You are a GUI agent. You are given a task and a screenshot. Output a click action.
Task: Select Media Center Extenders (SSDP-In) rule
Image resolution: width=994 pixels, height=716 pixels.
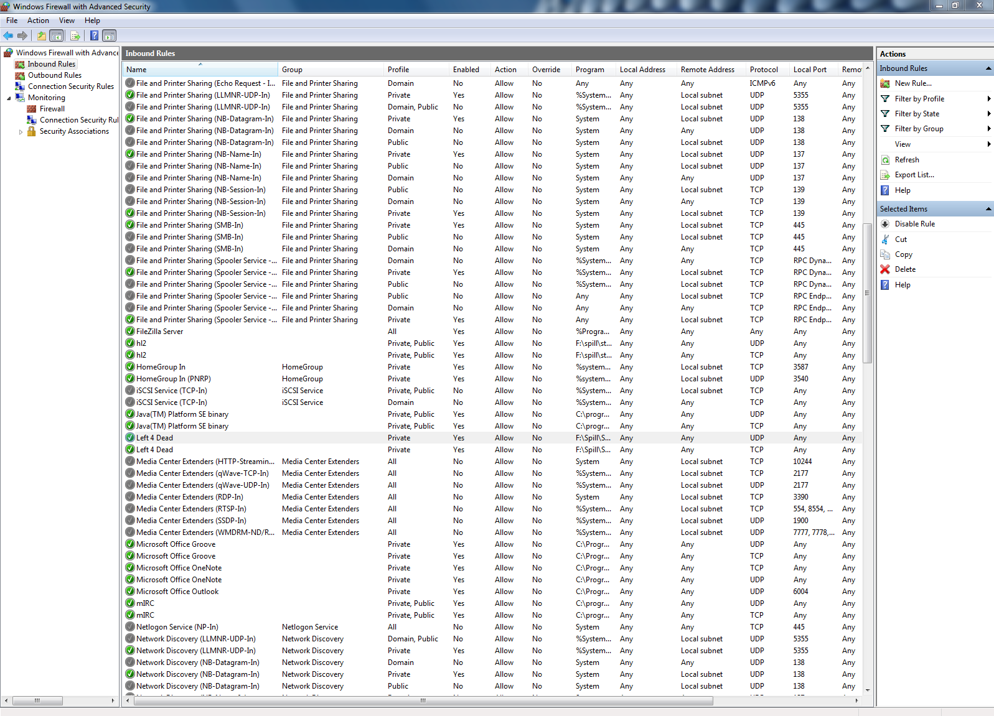[191, 521]
